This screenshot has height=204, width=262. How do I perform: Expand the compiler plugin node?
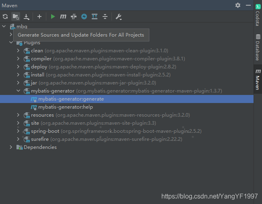[x=18, y=58]
